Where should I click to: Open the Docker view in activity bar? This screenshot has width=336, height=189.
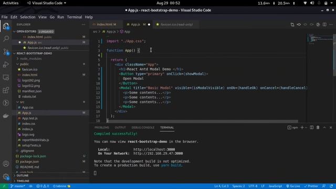coord(6,115)
